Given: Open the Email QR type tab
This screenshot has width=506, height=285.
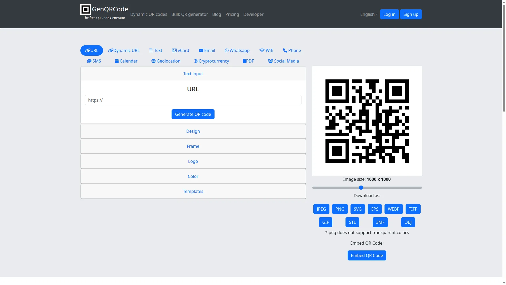Looking at the screenshot, I should [x=207, y=50].
